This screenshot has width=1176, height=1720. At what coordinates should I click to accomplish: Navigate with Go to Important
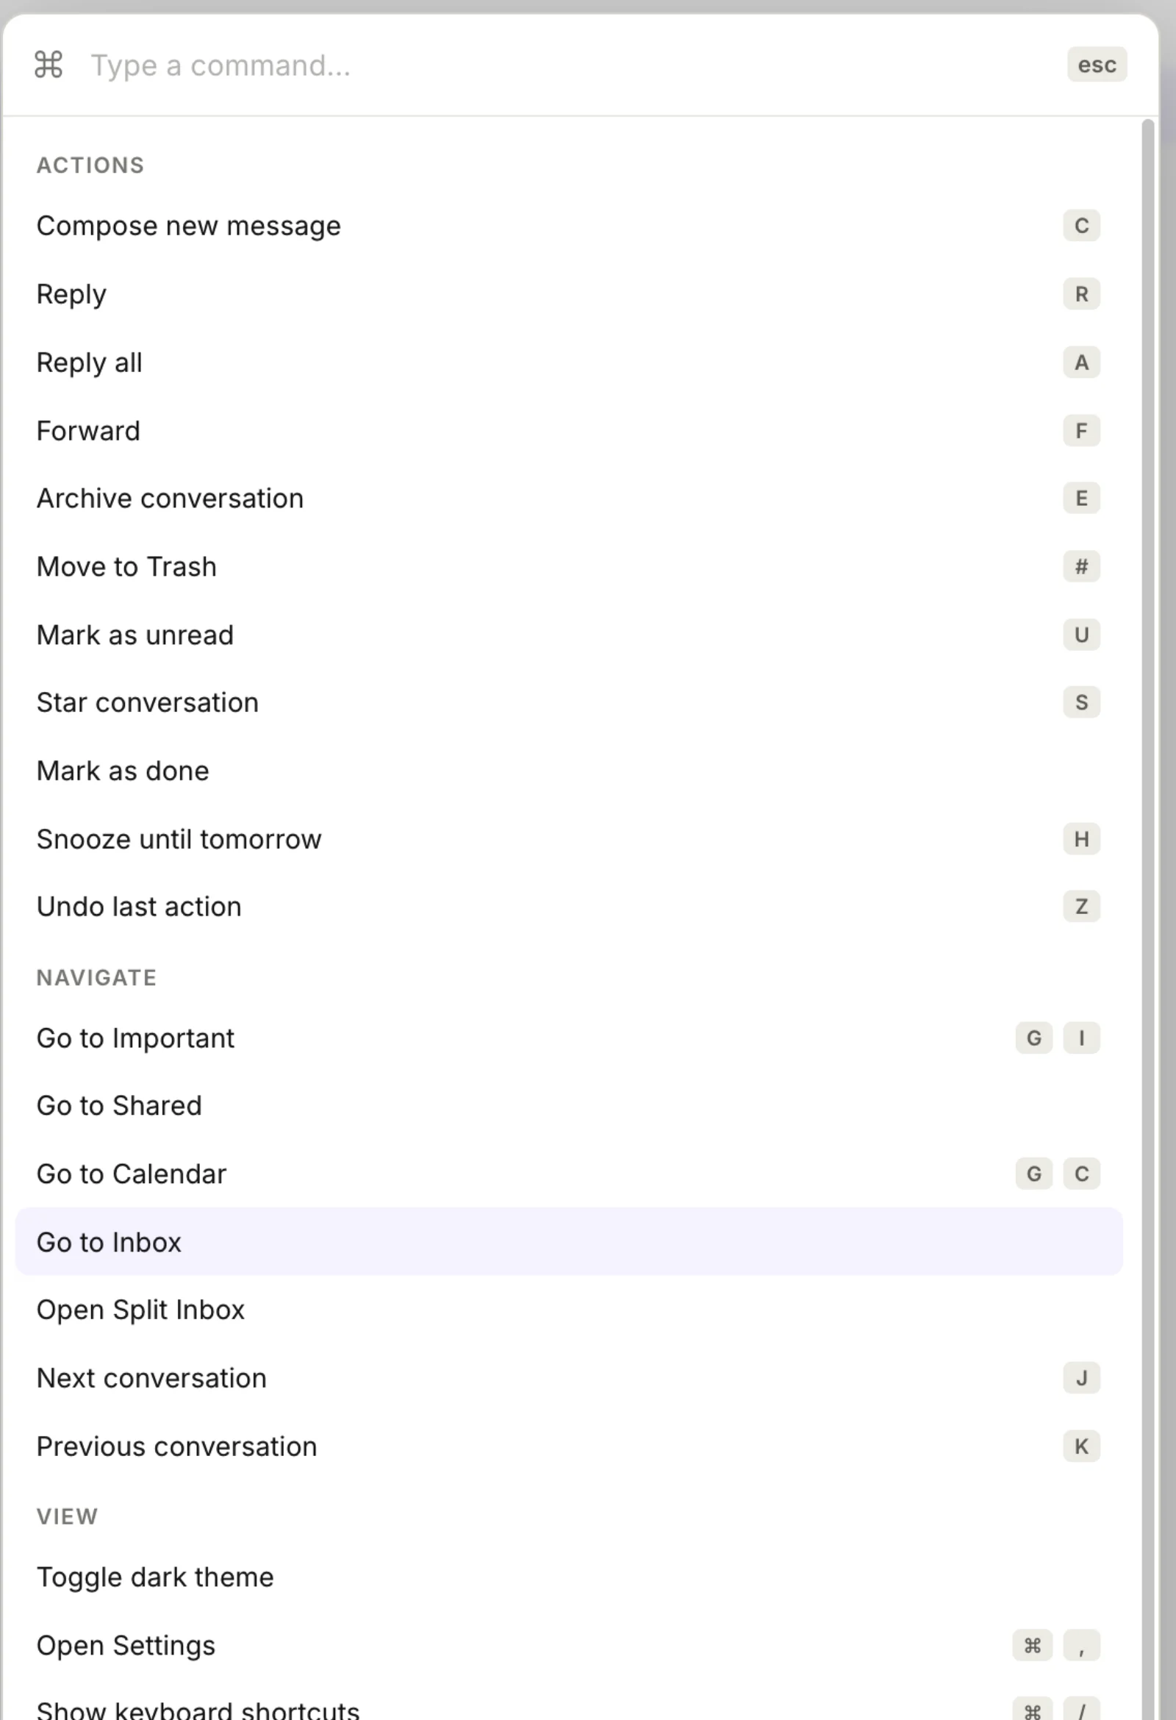pyautogui.click(x=569, y=1038)
